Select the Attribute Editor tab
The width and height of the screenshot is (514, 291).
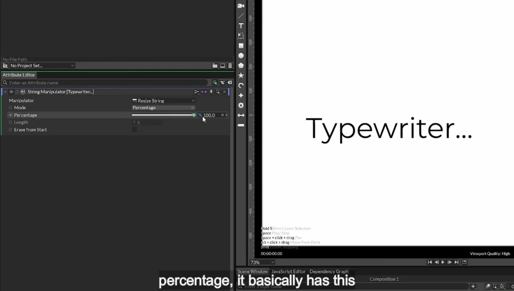(19, 75)
